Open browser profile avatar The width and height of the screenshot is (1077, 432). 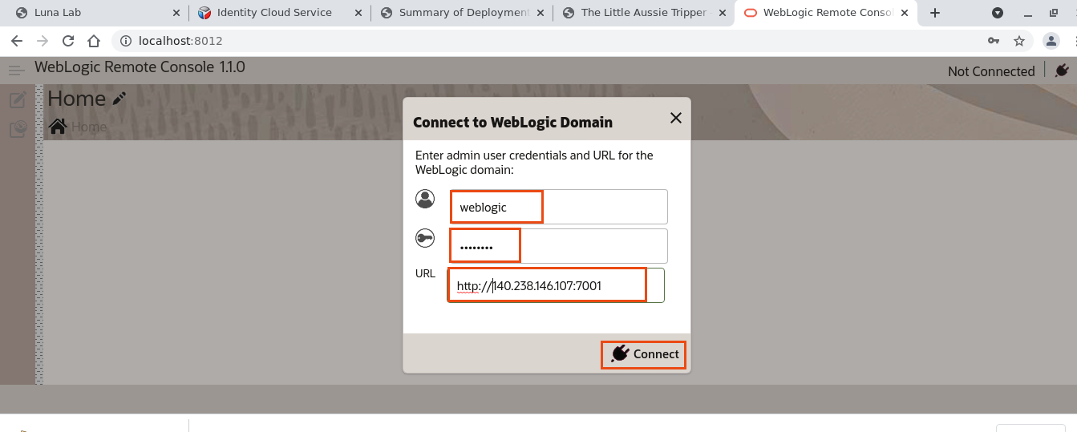coord(1051,41)
